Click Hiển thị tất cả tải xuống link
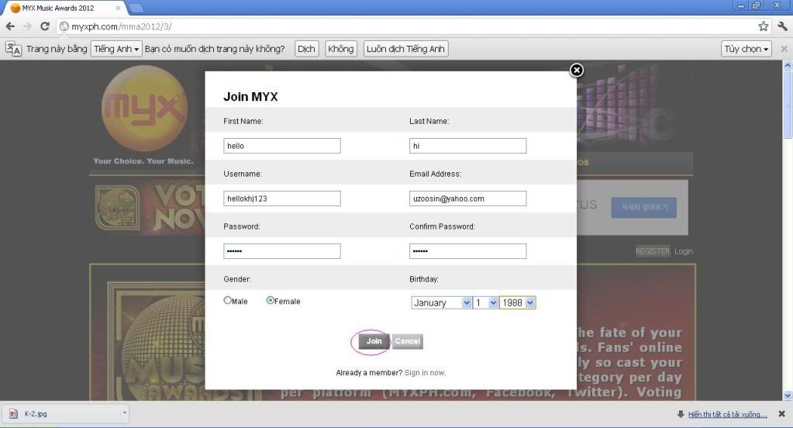The image size is (793, 428). (x=727, y=414)
